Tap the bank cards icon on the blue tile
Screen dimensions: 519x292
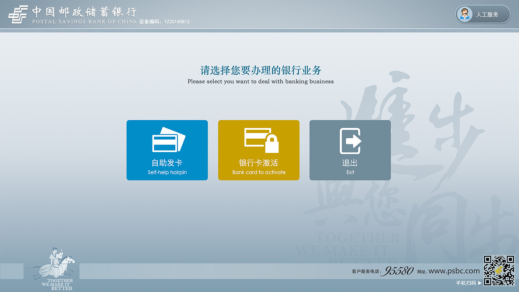pos(167,140)
